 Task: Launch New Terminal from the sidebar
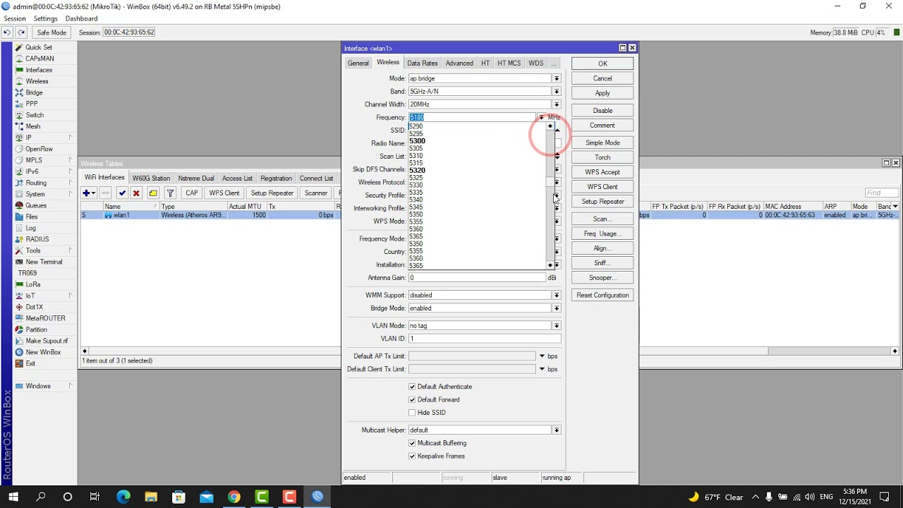(x=44, y=262)
